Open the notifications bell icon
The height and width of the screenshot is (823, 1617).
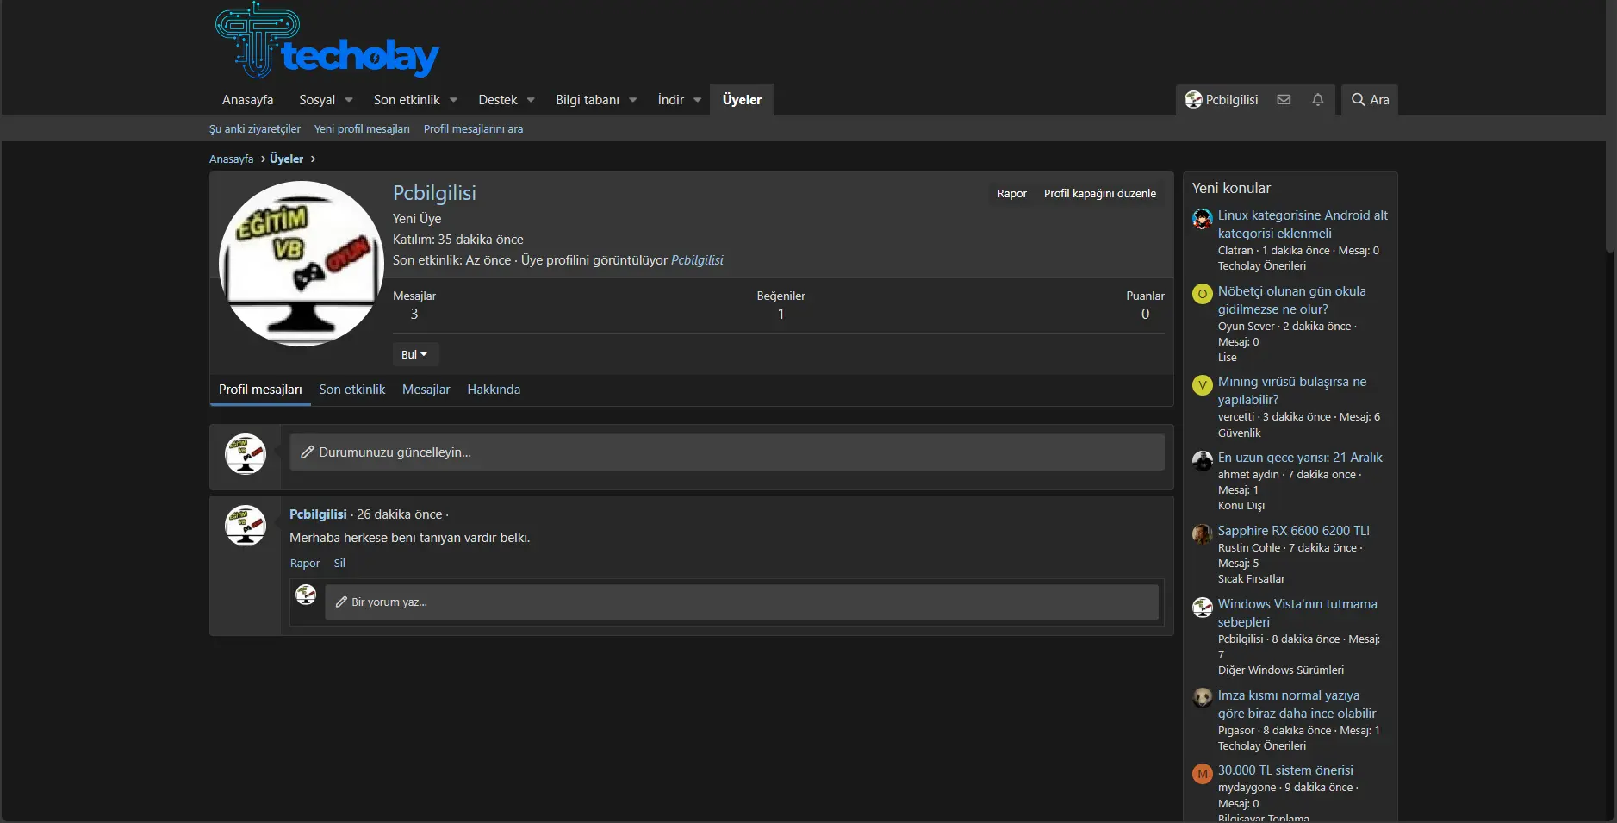pyautogui.click(x=1317, y=100)
